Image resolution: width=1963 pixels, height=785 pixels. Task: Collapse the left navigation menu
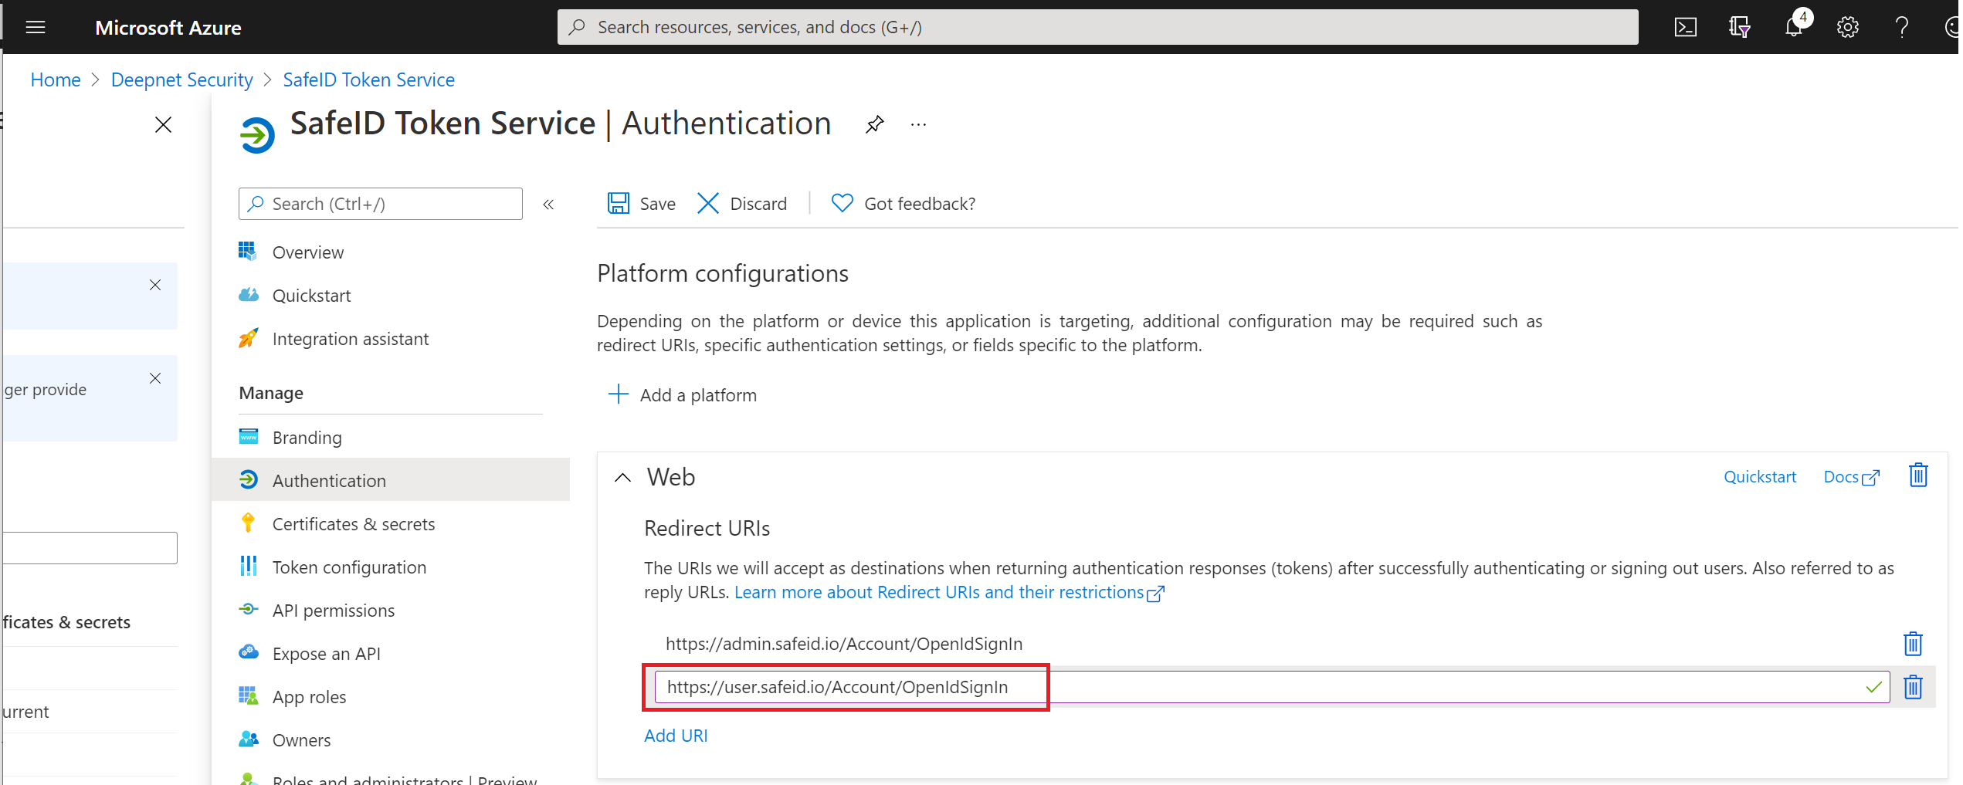coord(548,205)
